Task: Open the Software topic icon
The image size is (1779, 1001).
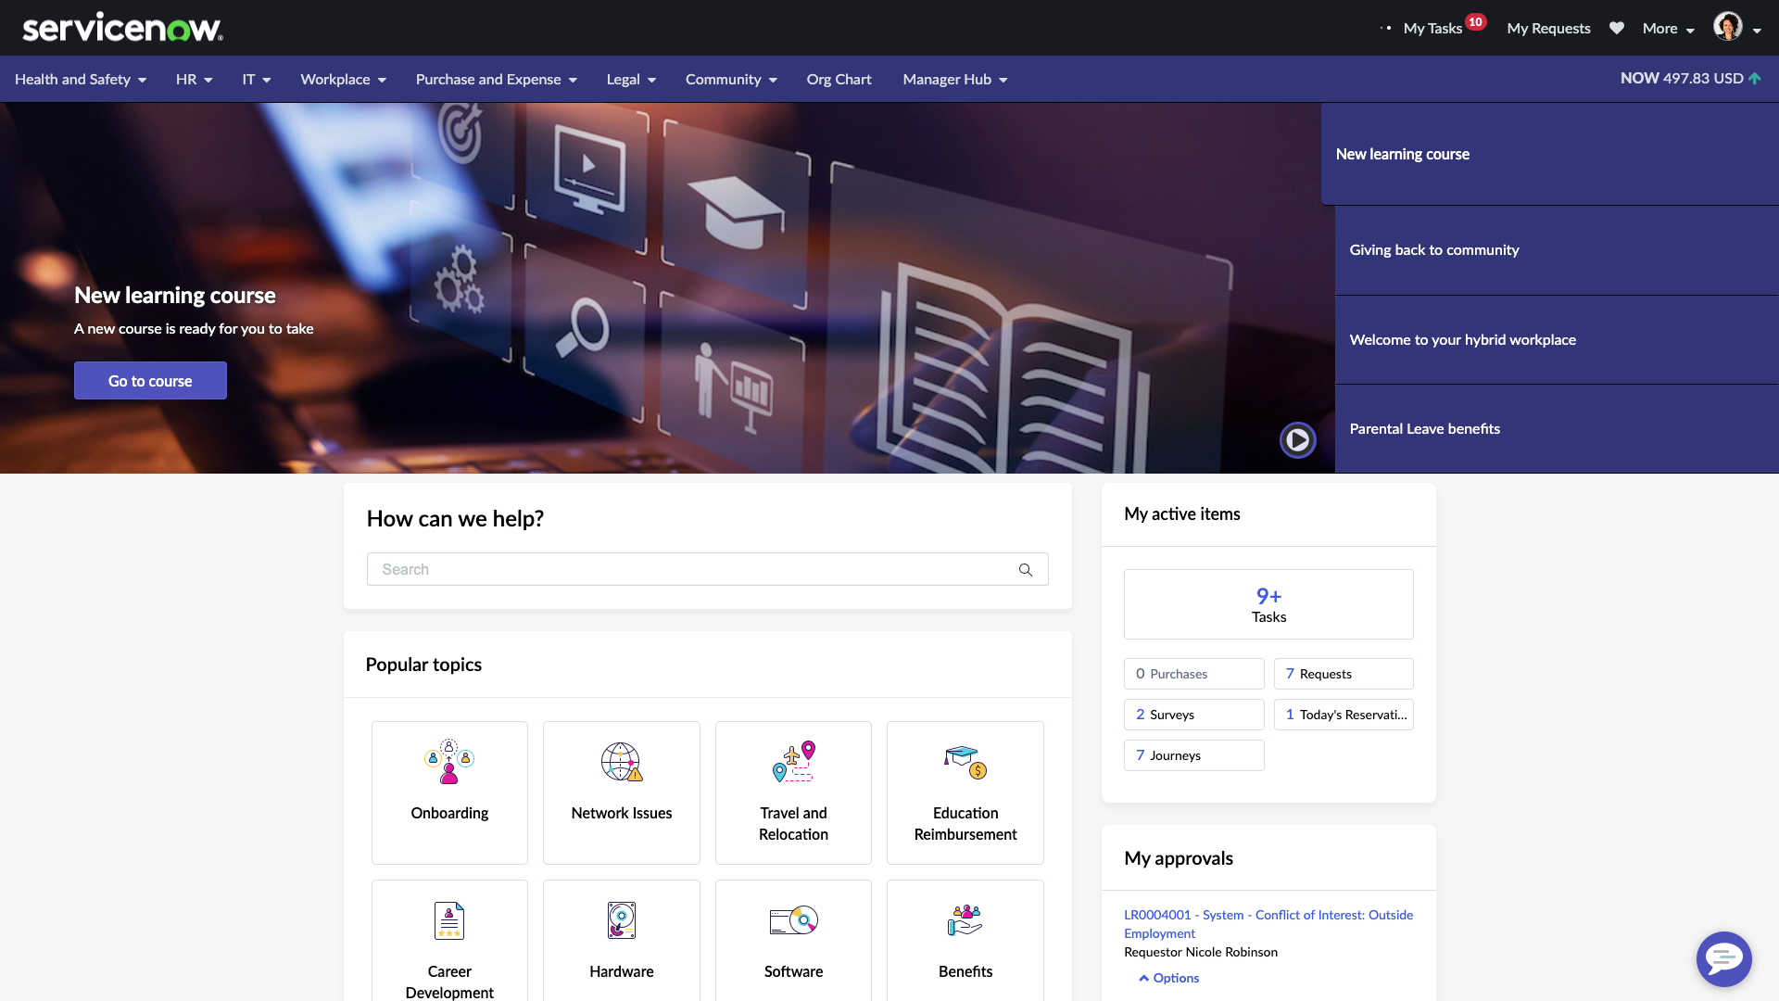Action: click(x=792, y=919)
